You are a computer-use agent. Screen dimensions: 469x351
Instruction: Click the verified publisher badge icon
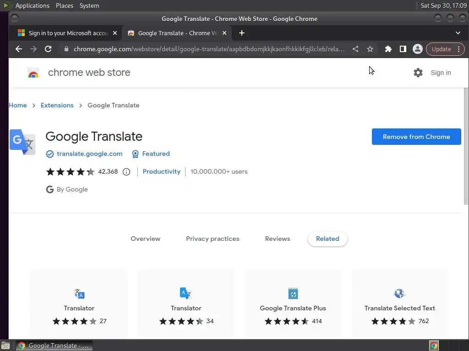click(x=49, y=154)
